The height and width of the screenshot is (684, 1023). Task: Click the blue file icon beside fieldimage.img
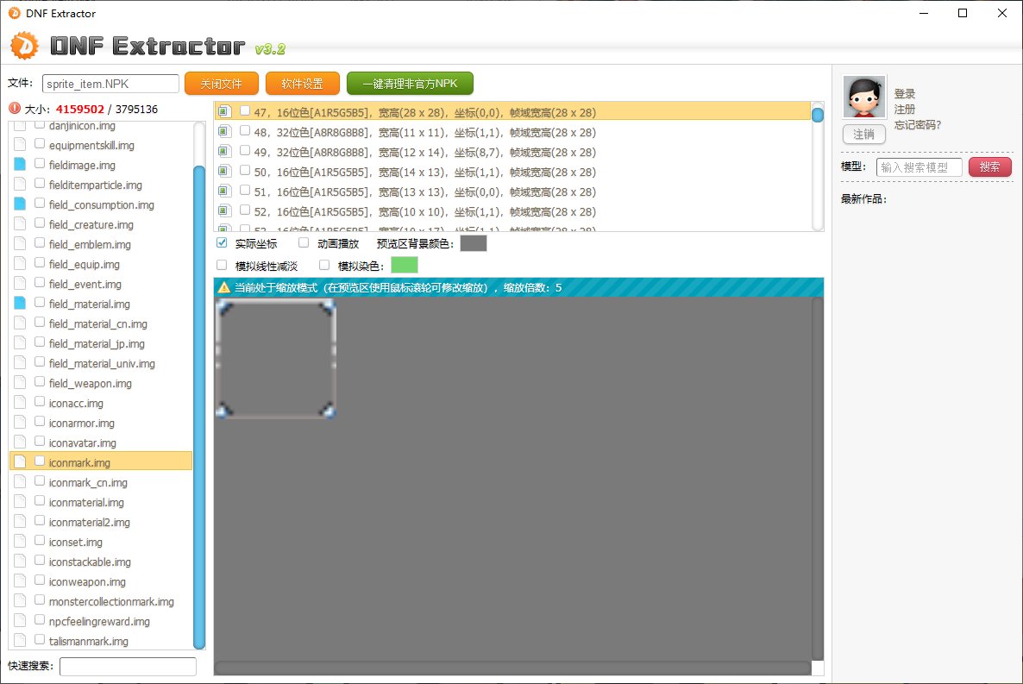click(x=20, y=165)
